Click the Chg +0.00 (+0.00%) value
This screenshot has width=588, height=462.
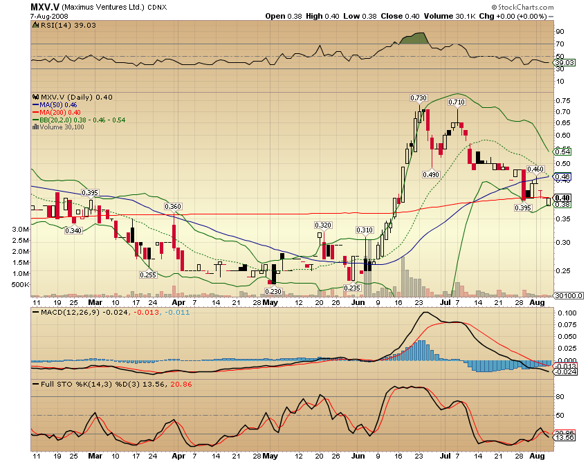pyautogui.click(x=513, y=16)
